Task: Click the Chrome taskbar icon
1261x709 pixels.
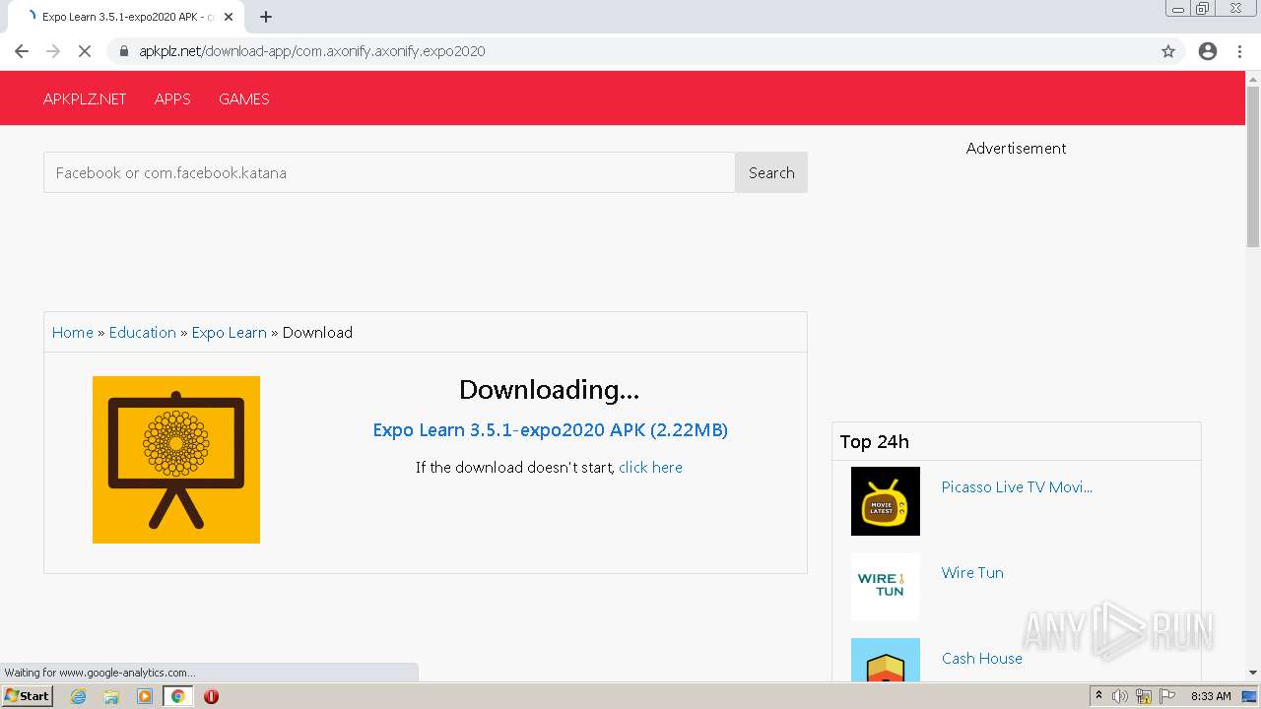Action: point(178,696)
